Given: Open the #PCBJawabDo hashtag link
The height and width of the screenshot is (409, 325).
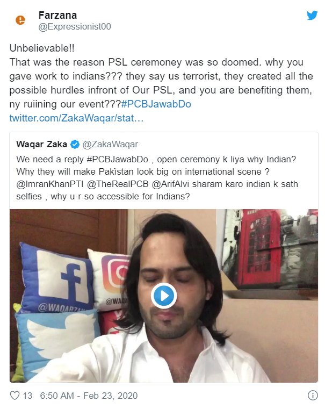Looking at the screenshot, I should (156, 104).
